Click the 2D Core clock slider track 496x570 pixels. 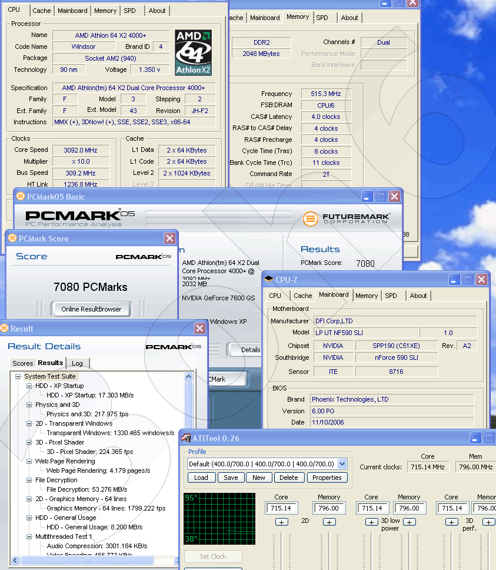[x=282, y=551]
